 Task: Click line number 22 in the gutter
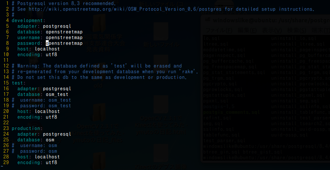(6, 123)
